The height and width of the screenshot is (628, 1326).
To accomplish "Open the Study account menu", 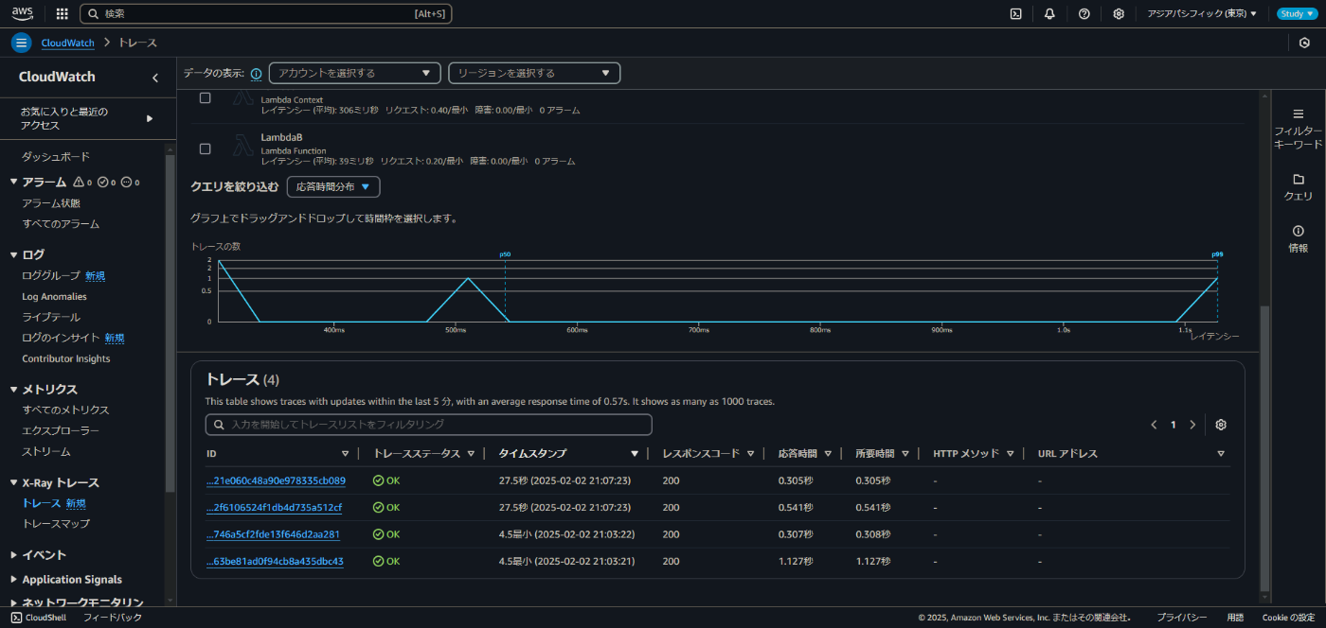I will coord(1296,14).
